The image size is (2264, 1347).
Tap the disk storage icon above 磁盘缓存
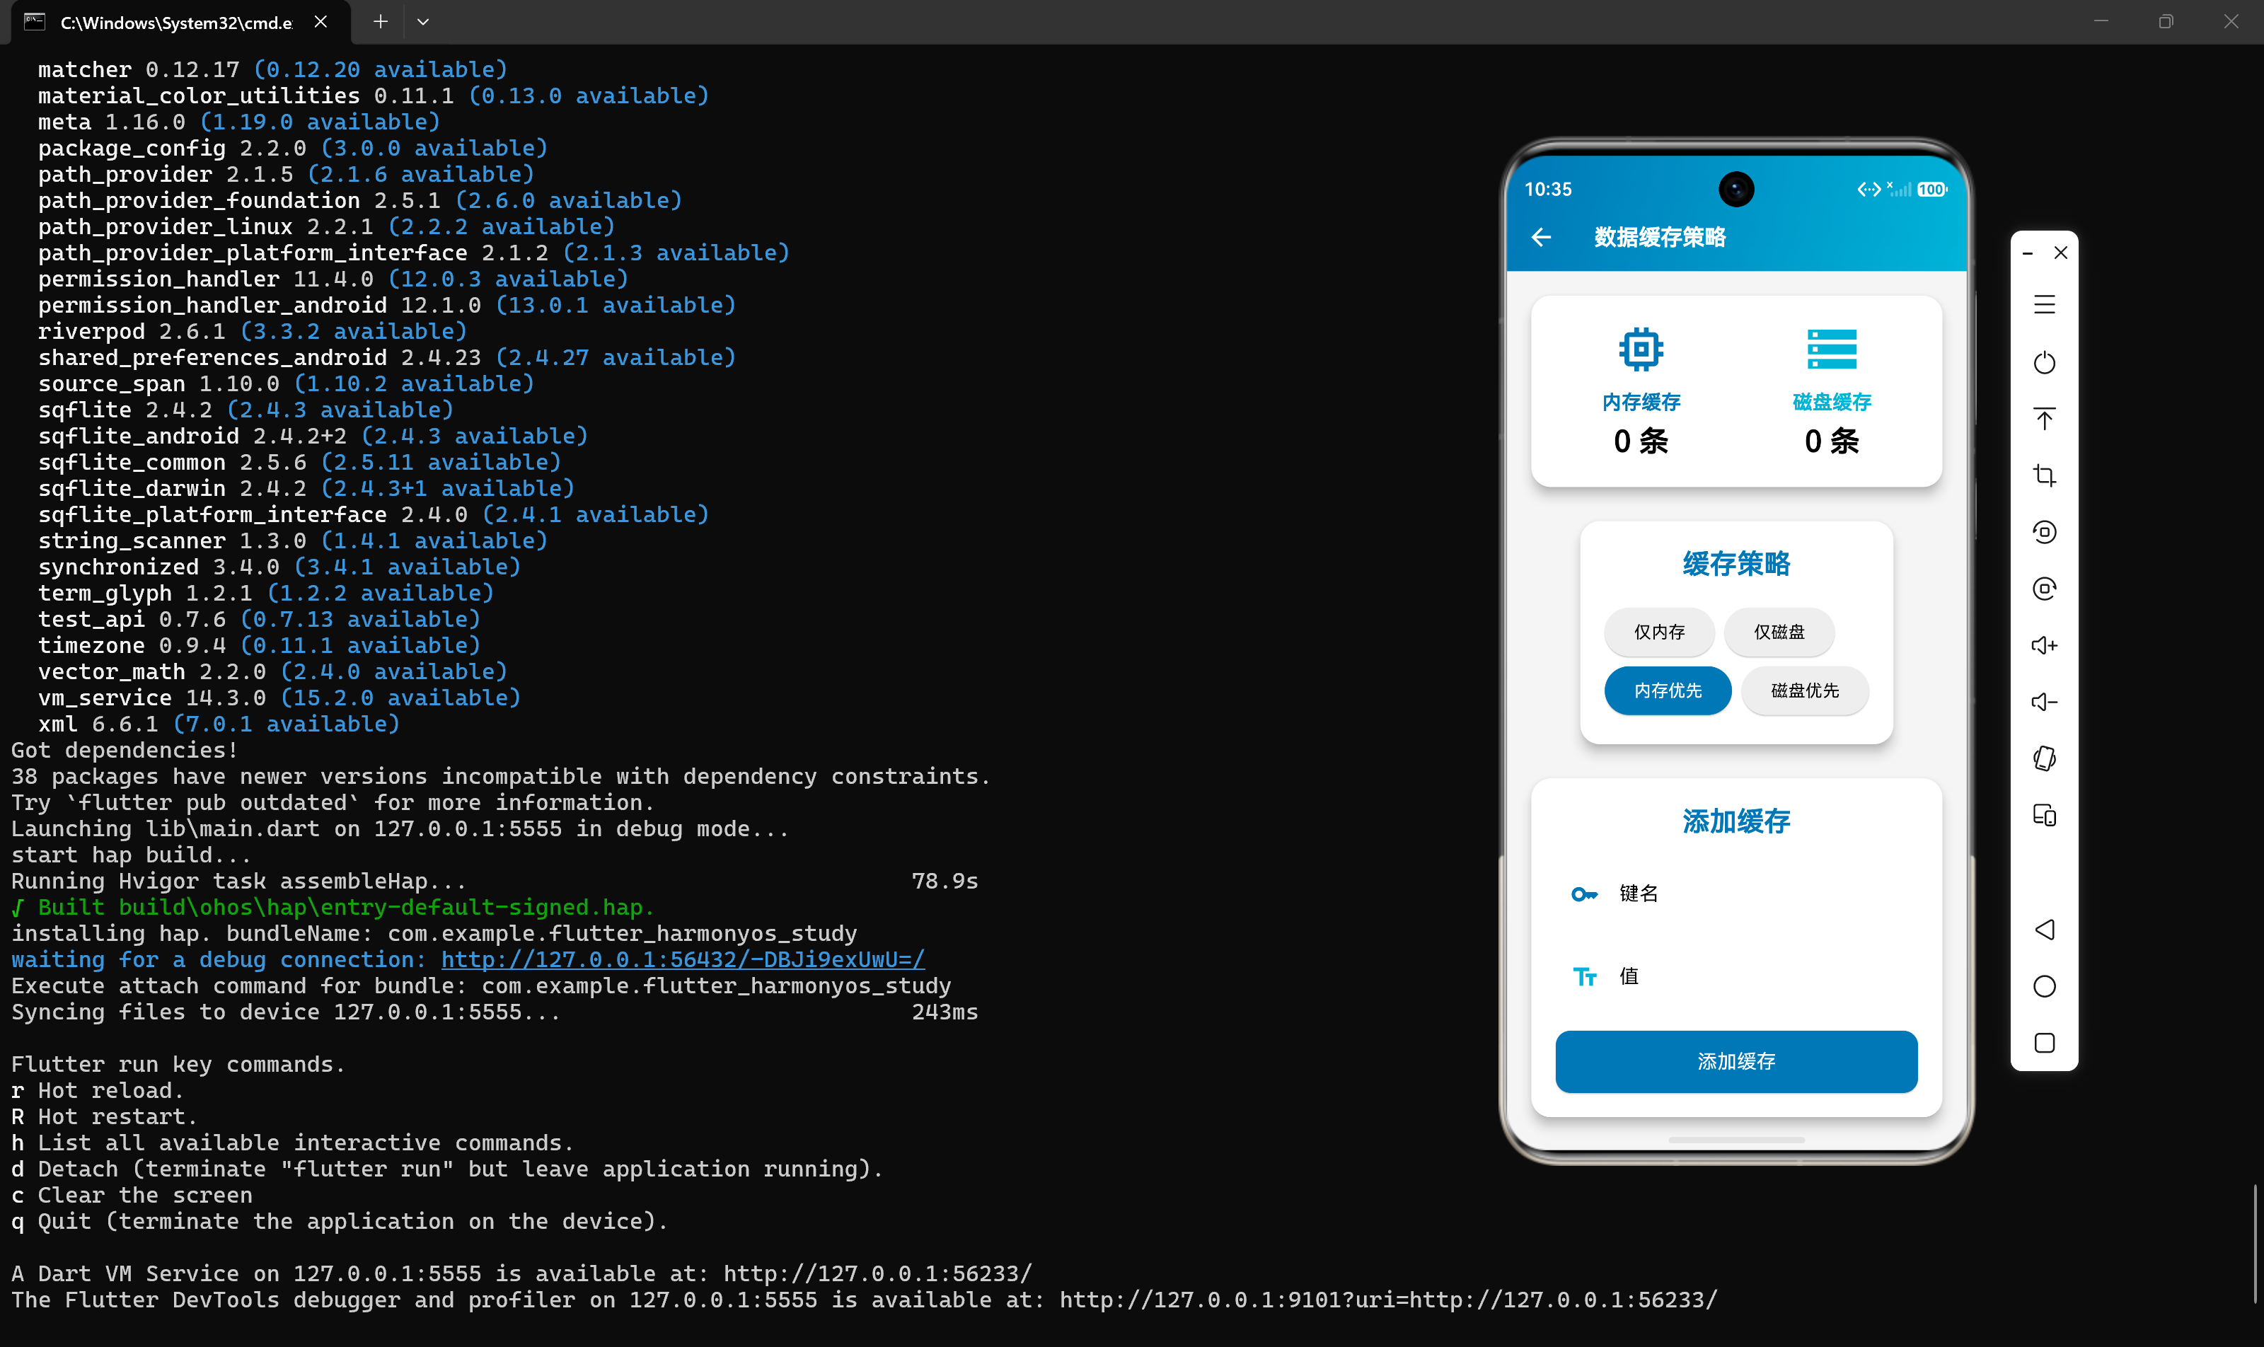[x=1832, y=349]
